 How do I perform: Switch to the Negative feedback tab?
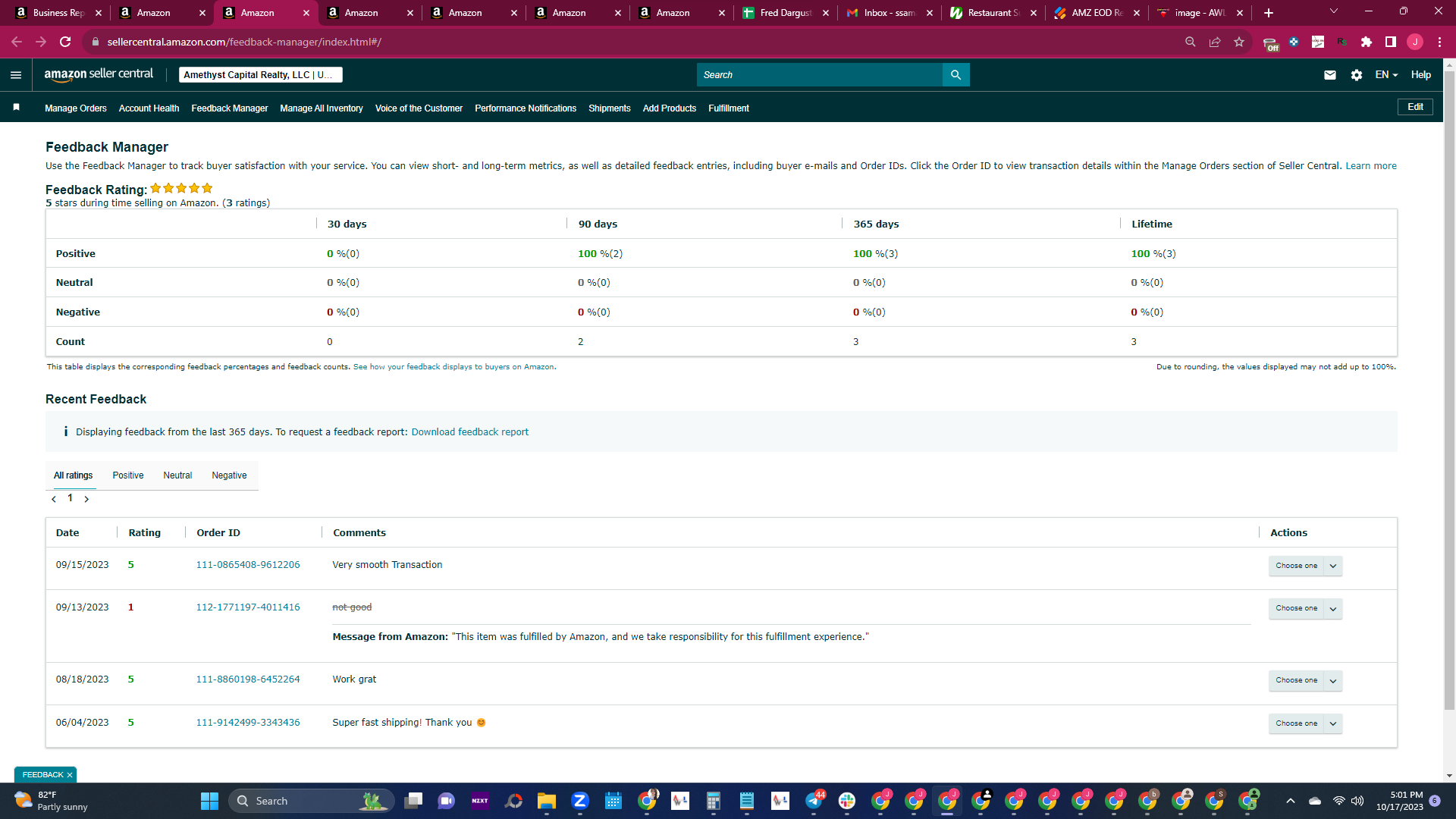tap(229, 475)
